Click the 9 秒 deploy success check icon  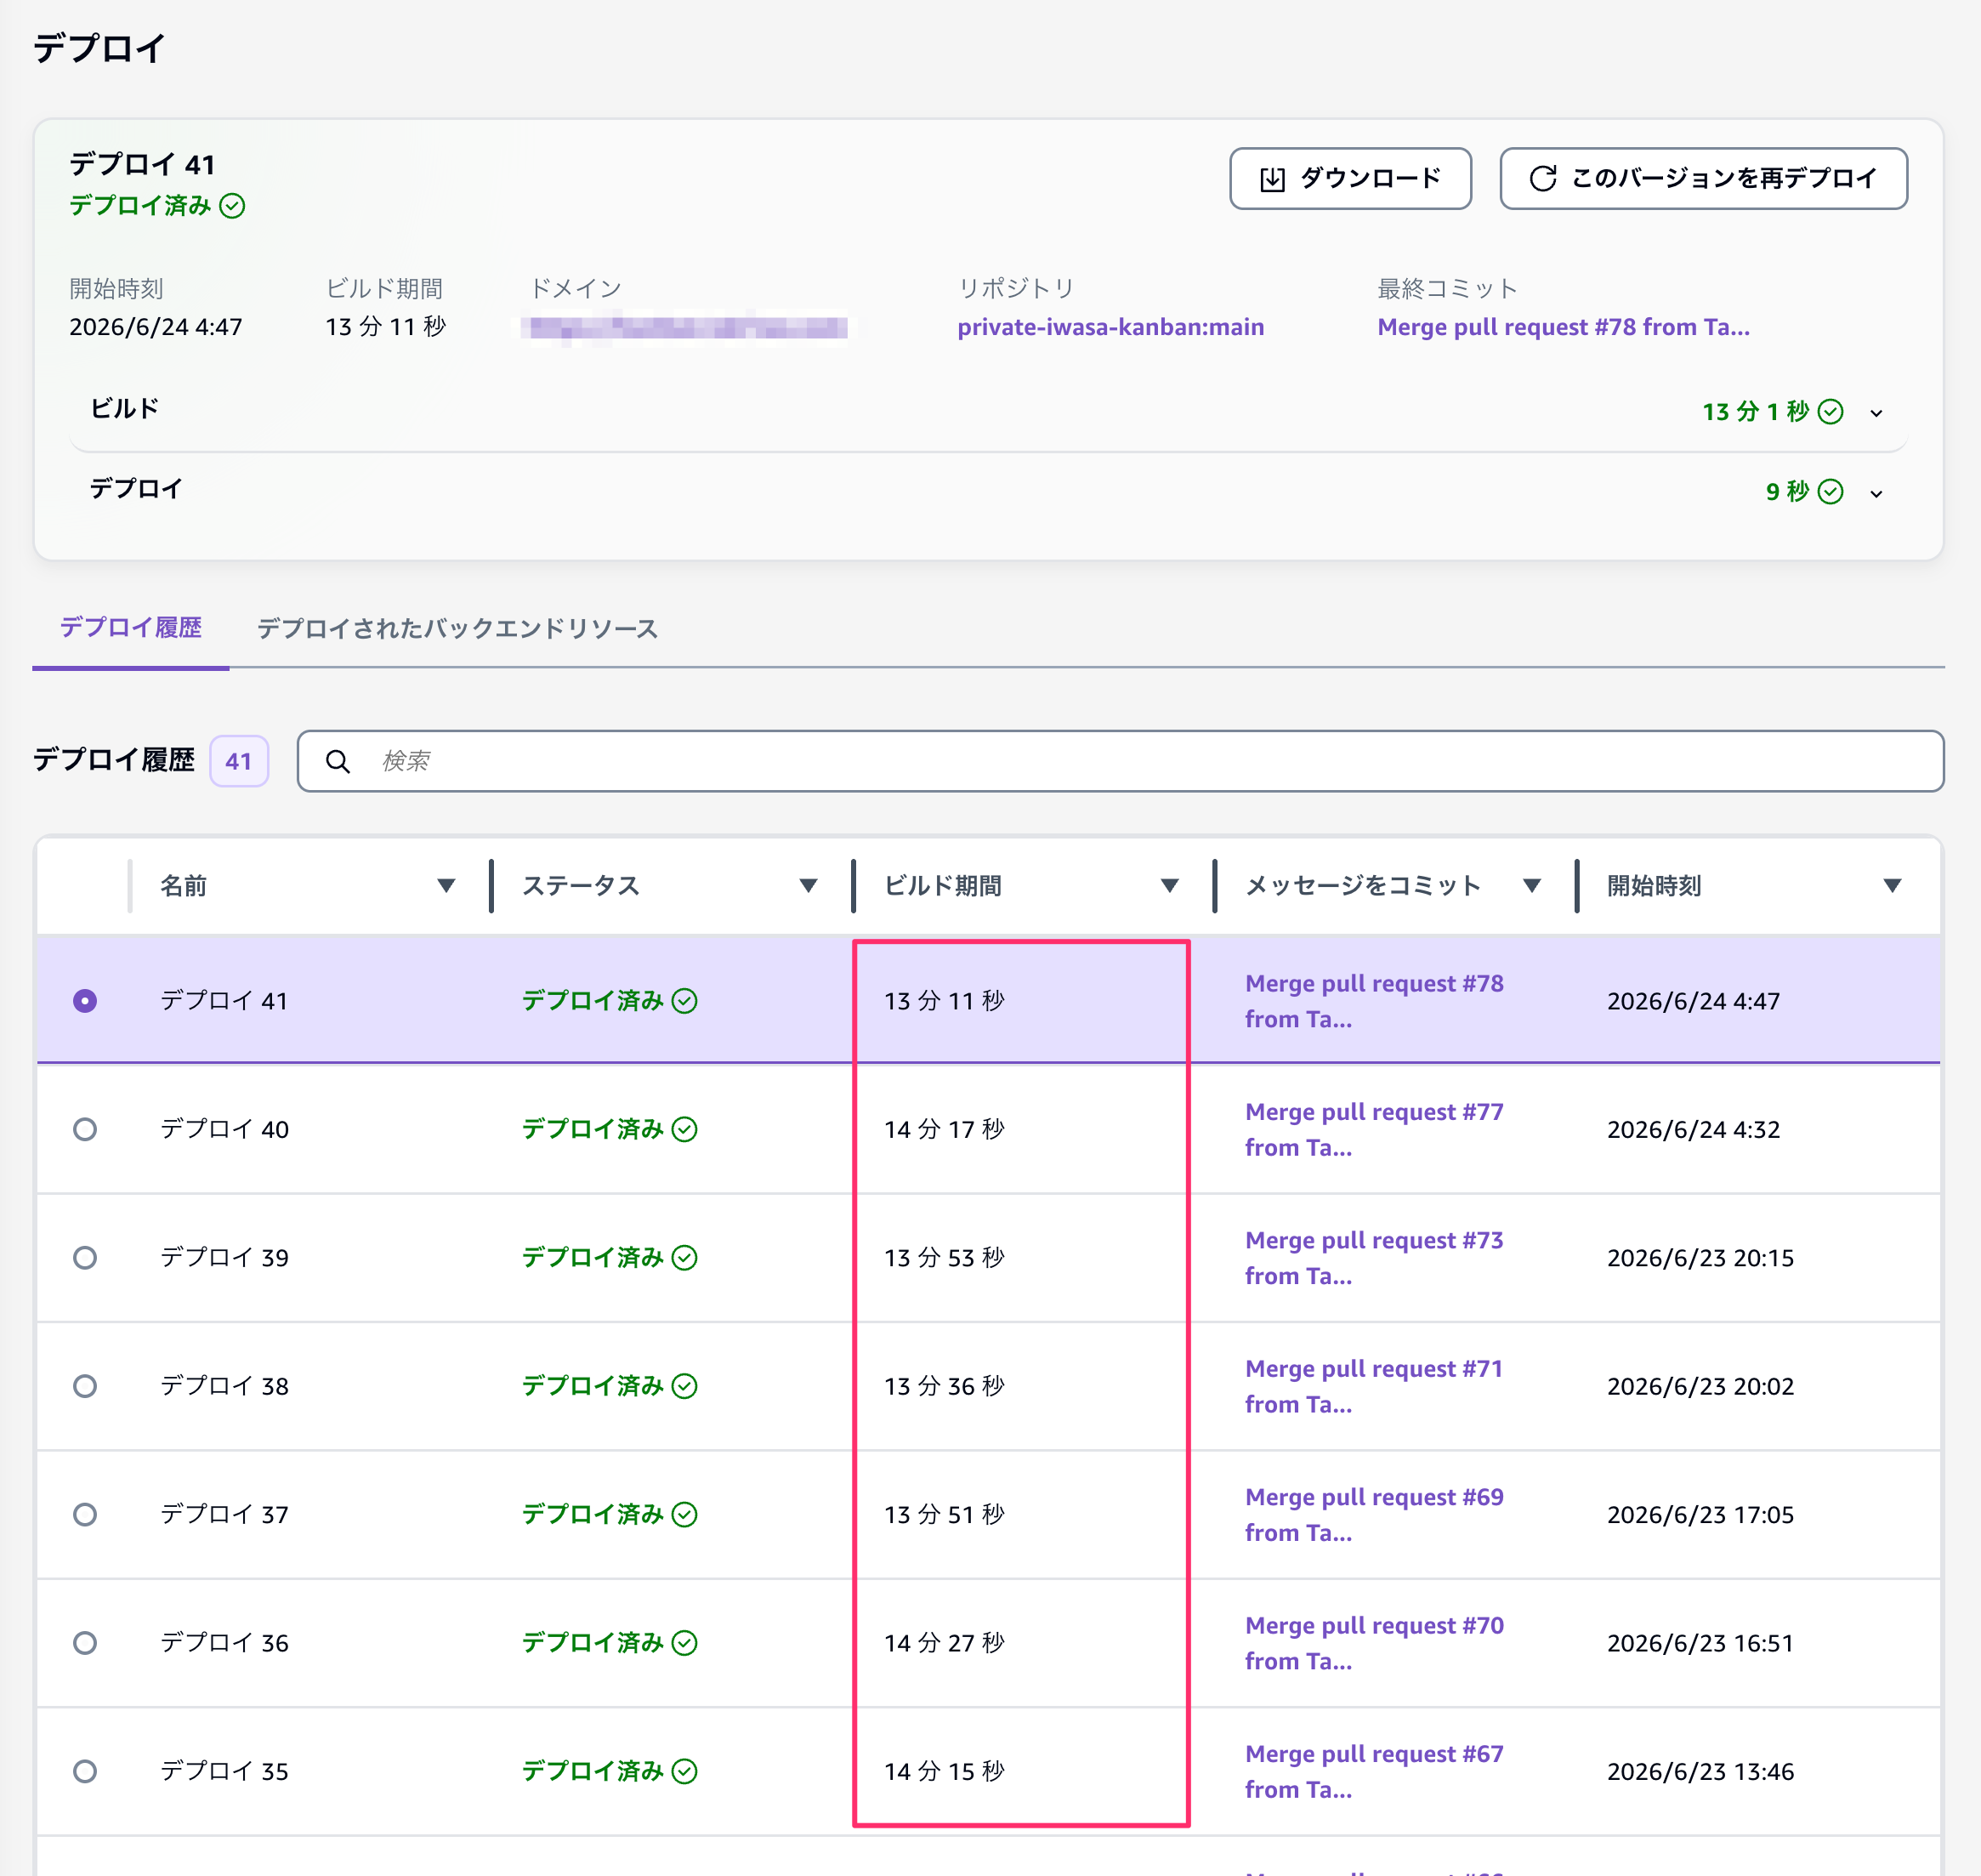point(1830,492)
